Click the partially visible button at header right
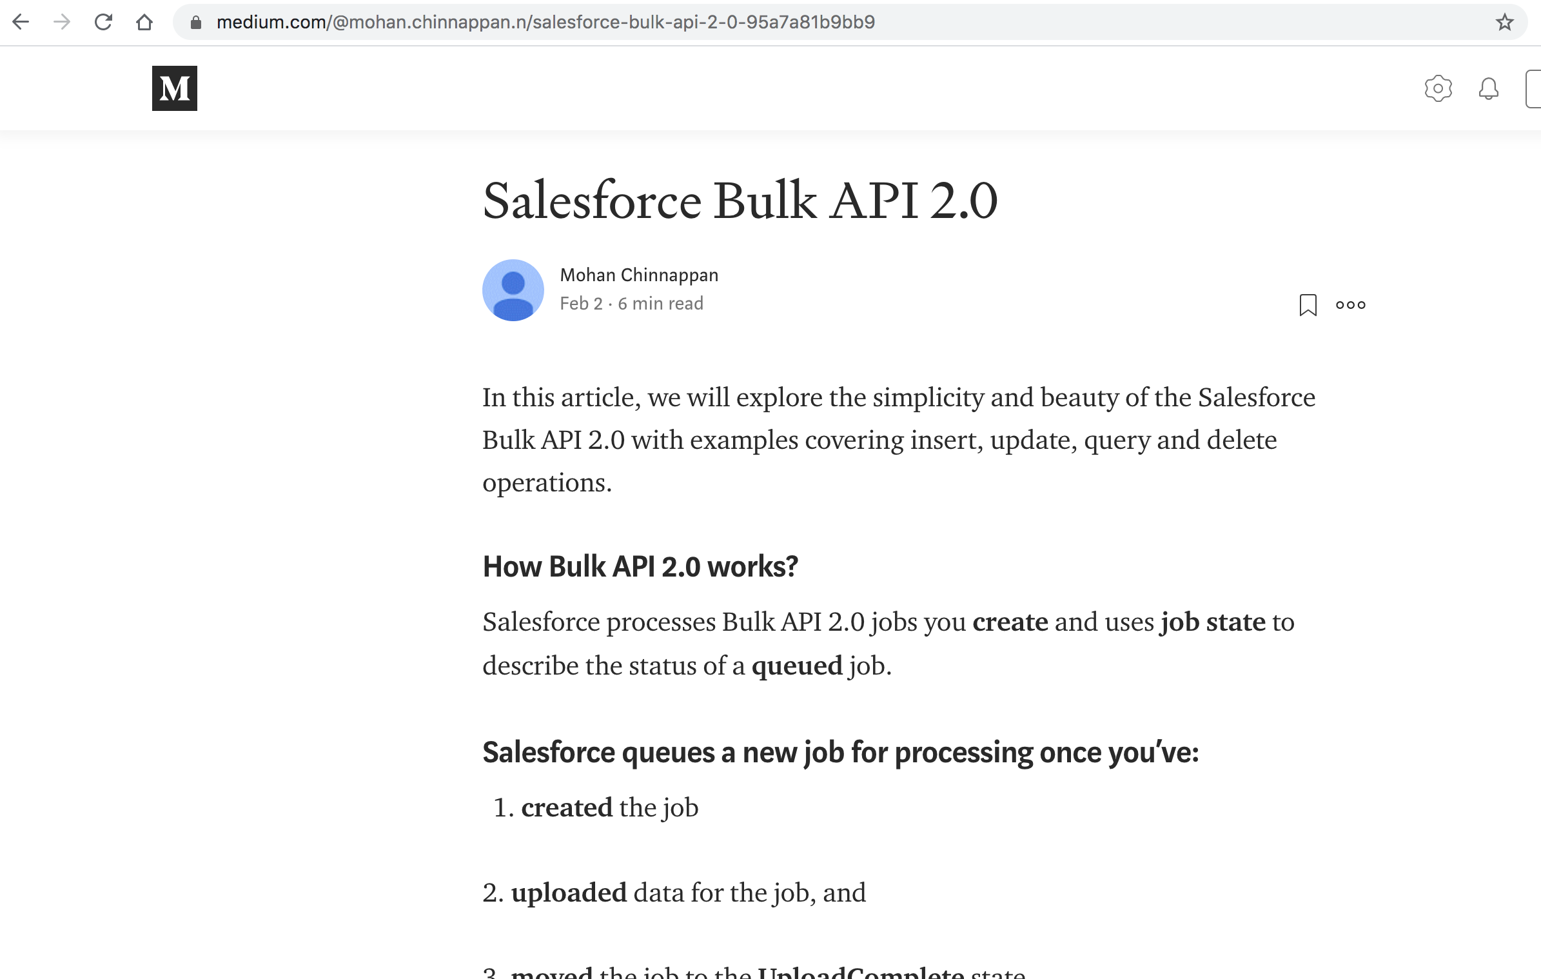Image resolution: width=1541 pixels, height=979 pixels. [x=1533, y=88]
